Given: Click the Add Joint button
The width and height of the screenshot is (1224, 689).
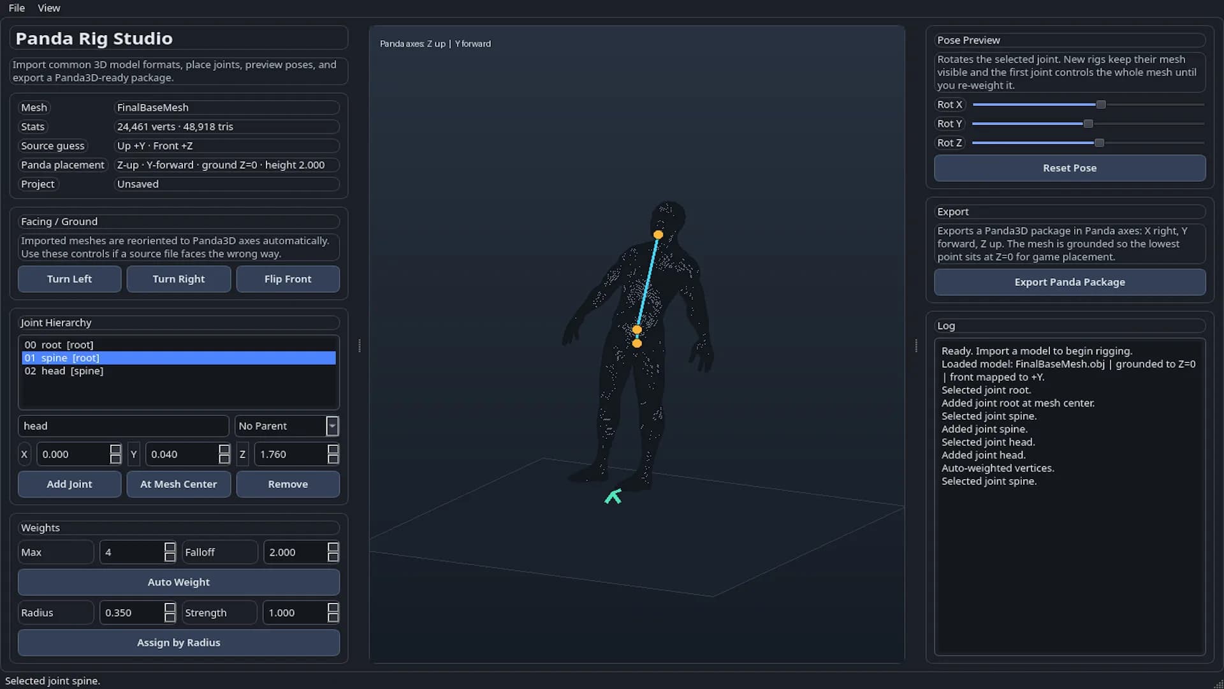Looking at the screenshot, I should 69,484.
